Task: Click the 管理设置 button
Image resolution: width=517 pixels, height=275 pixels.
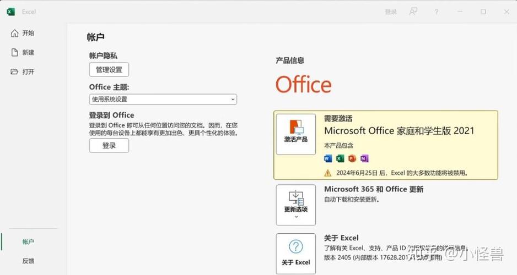Action: (x=109, y=70)
